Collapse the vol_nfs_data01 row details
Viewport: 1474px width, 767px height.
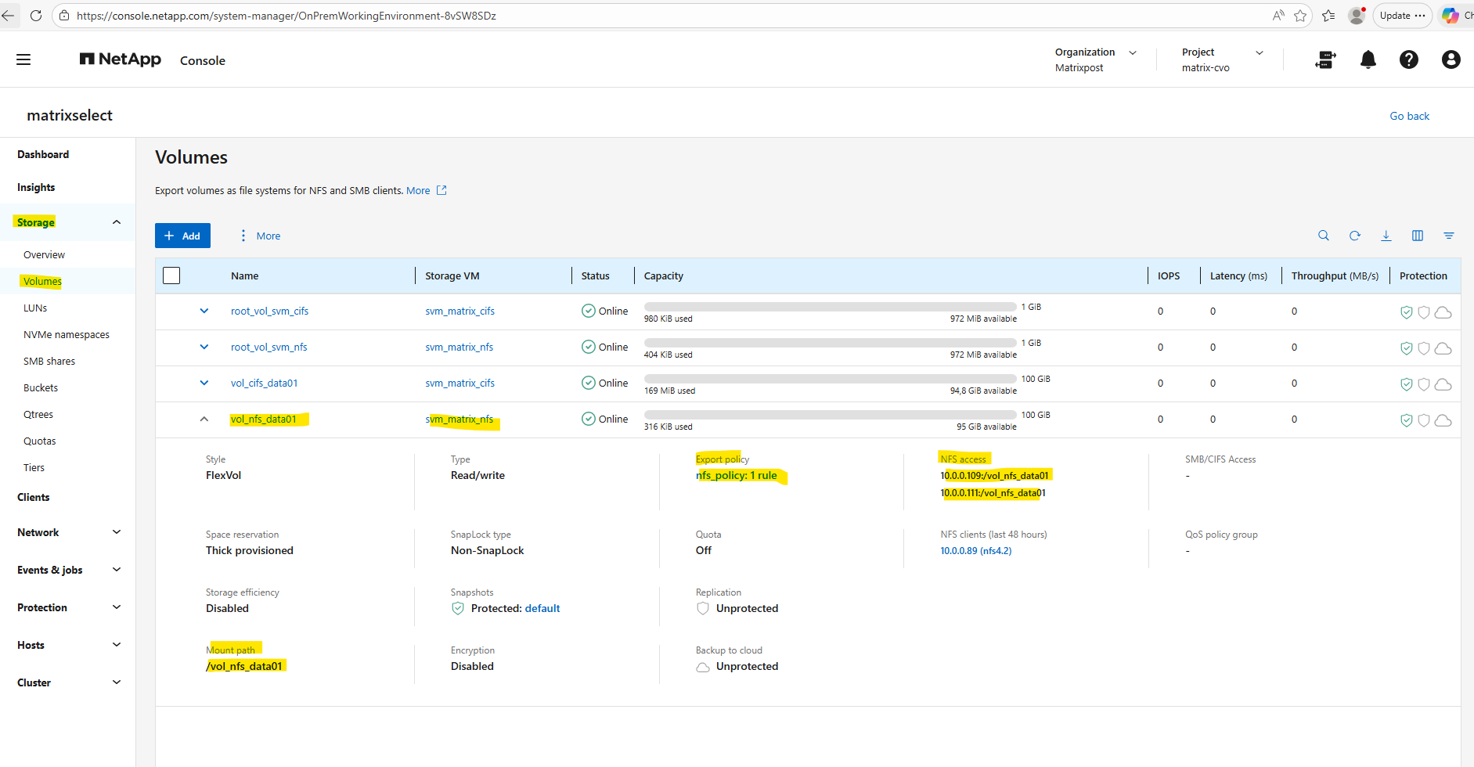204,419
